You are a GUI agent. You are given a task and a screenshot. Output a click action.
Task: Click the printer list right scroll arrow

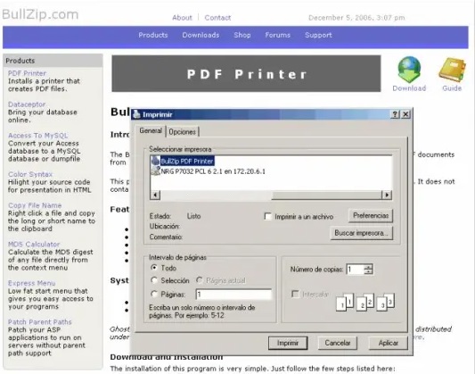pos(387,195)
